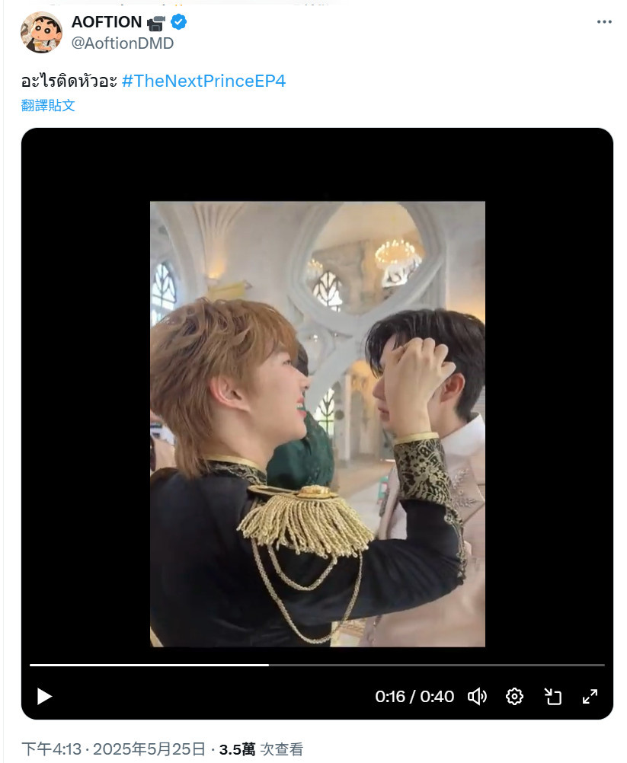The height and width of the screenshot is (763, 627).
Task: Click the AOFTION display name
Action: point(107,22)
